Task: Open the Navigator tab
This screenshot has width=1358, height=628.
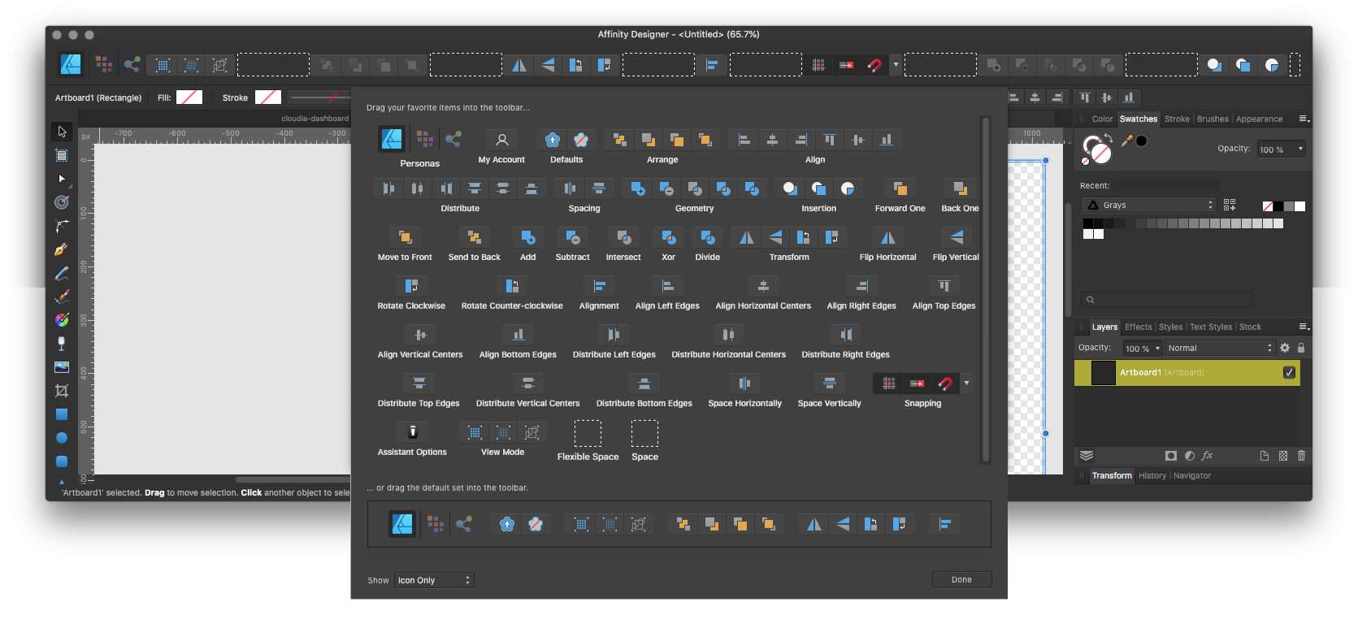Action: [x=1192, y=475]
